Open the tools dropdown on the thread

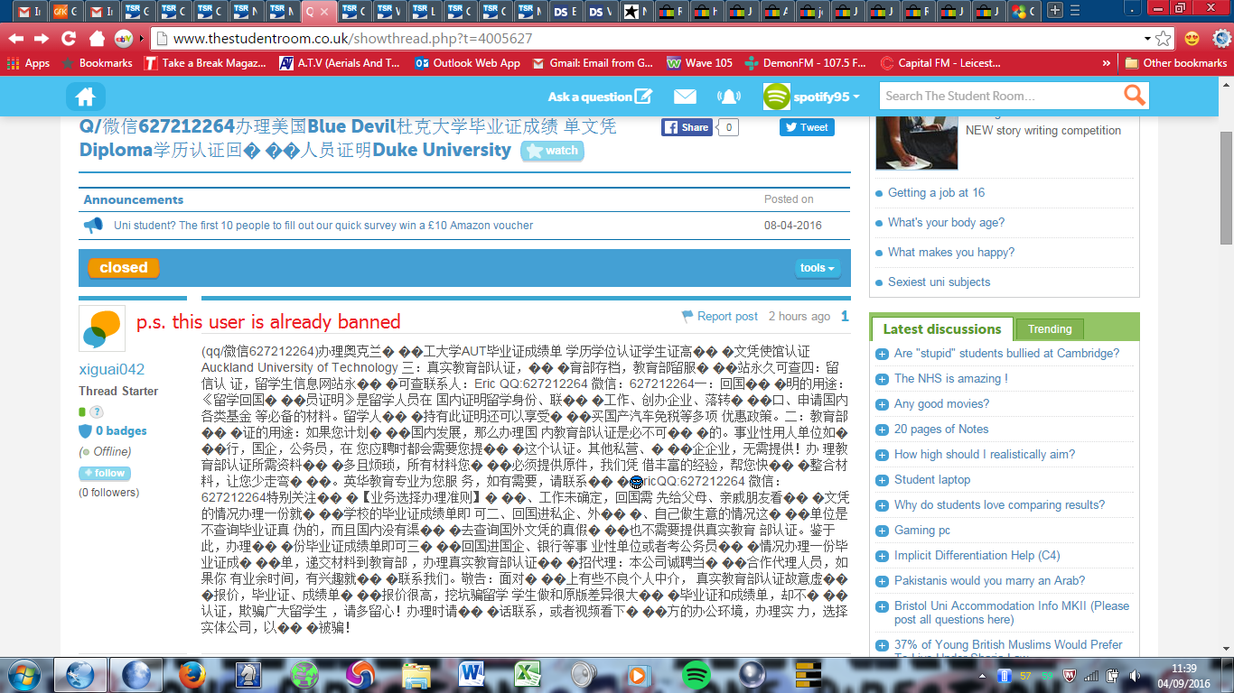[x=816, y=268]
